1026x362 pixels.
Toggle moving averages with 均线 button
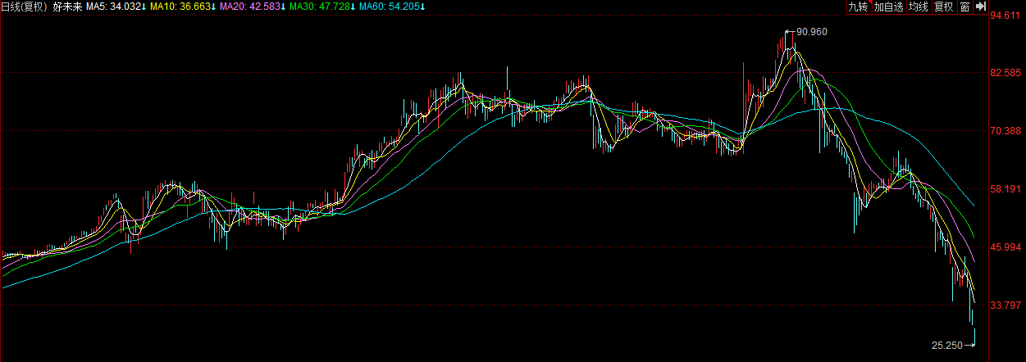(919, 7)
